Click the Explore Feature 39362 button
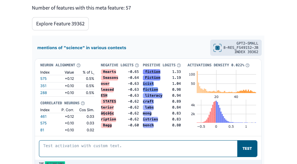The width and height of the screenshot is (297, 164). pyautogui.click(x=60, y=24)
